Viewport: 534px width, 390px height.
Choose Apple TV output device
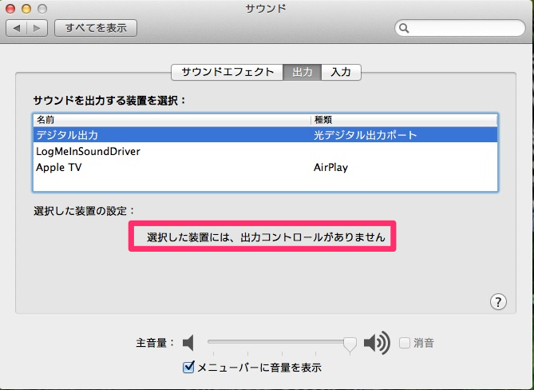coord(265,167)
